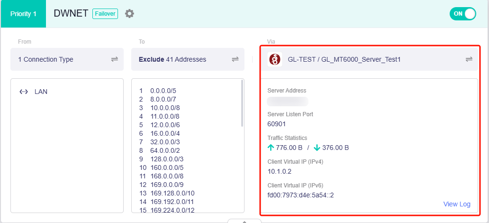The height and width of the screenshot is (223, 489).
Task: Collapse the panel using bottom chevron
Action: click(244, 221)
